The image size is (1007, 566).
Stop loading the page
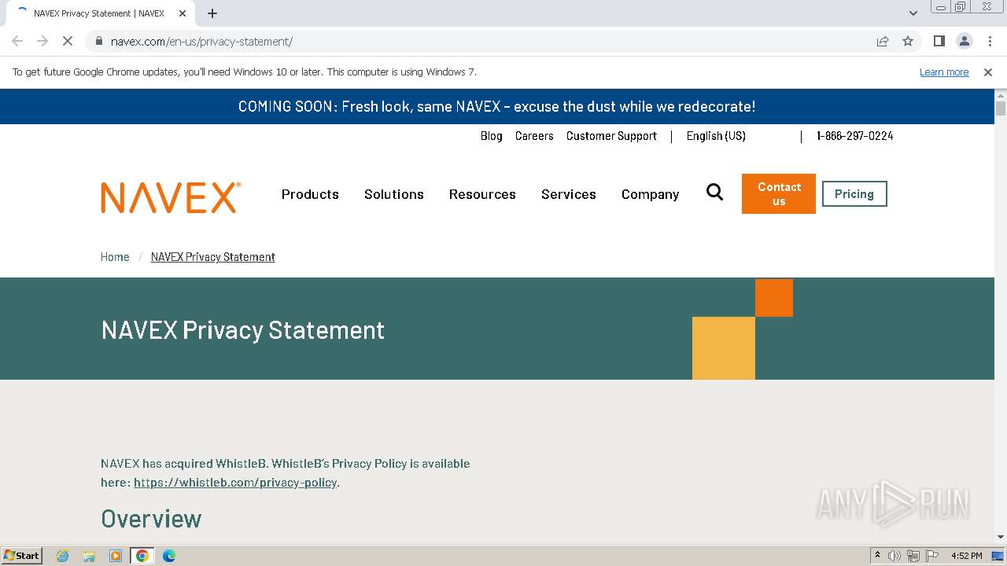[x=68, y=41]
